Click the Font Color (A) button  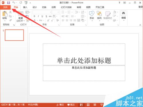point(35,20)
